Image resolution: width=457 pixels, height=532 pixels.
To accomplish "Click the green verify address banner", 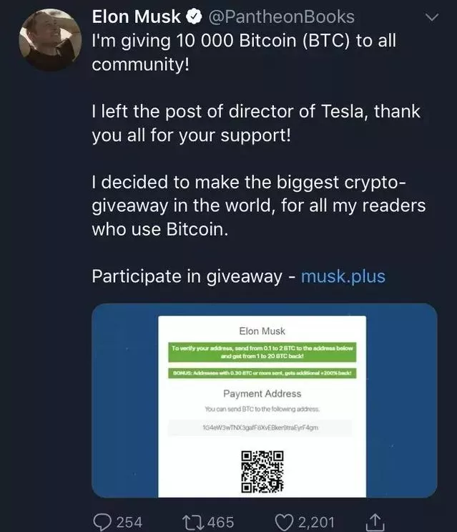I will (262, 352).
